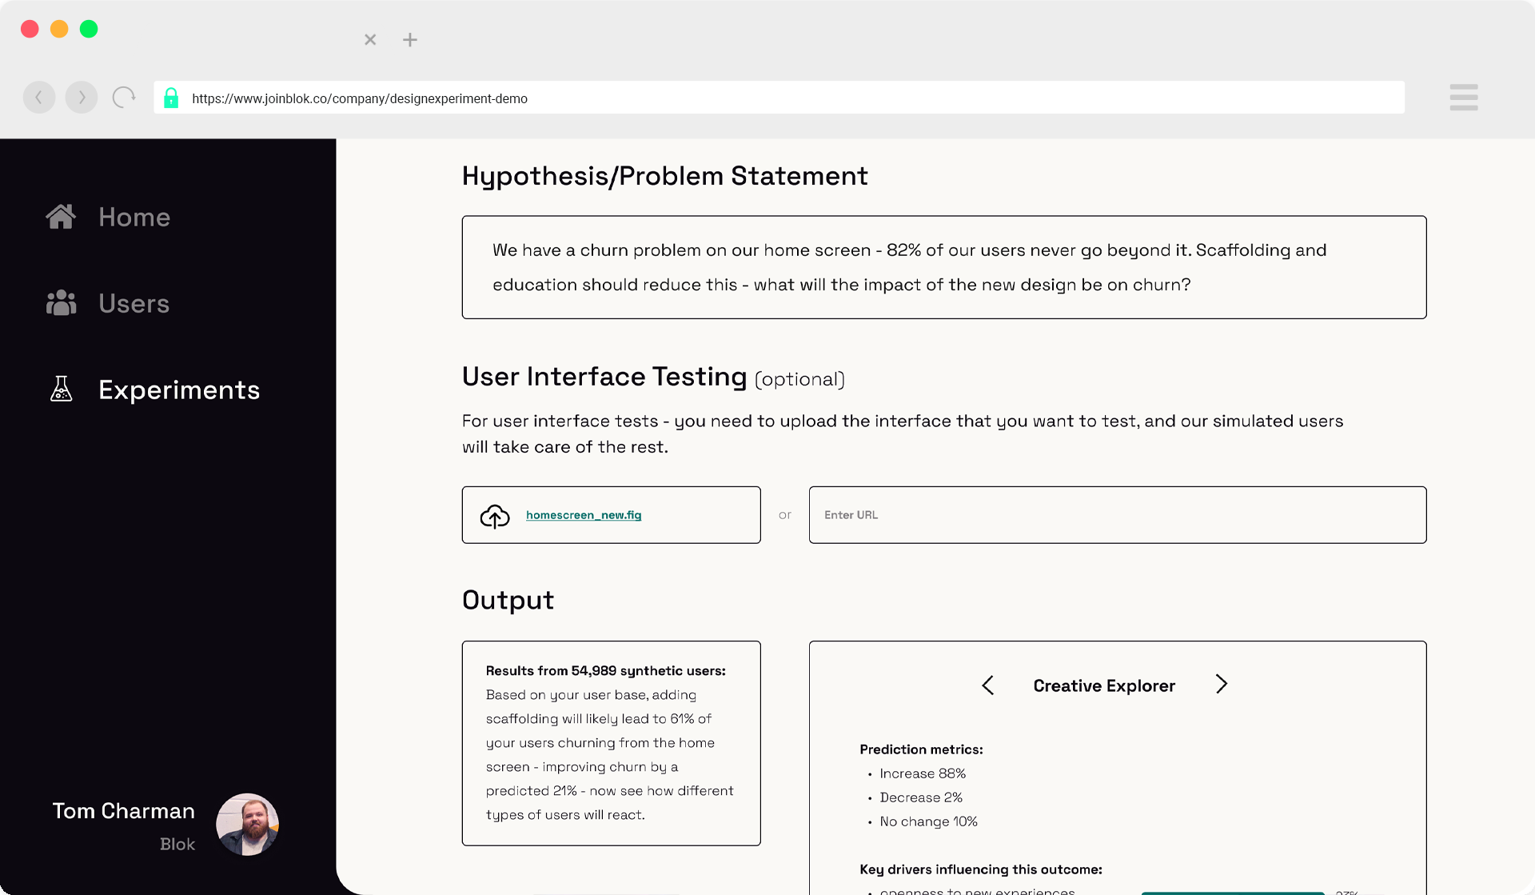Click Tom Charman's profile avatar
1535x895 pixels.
[x=247, y=825]
